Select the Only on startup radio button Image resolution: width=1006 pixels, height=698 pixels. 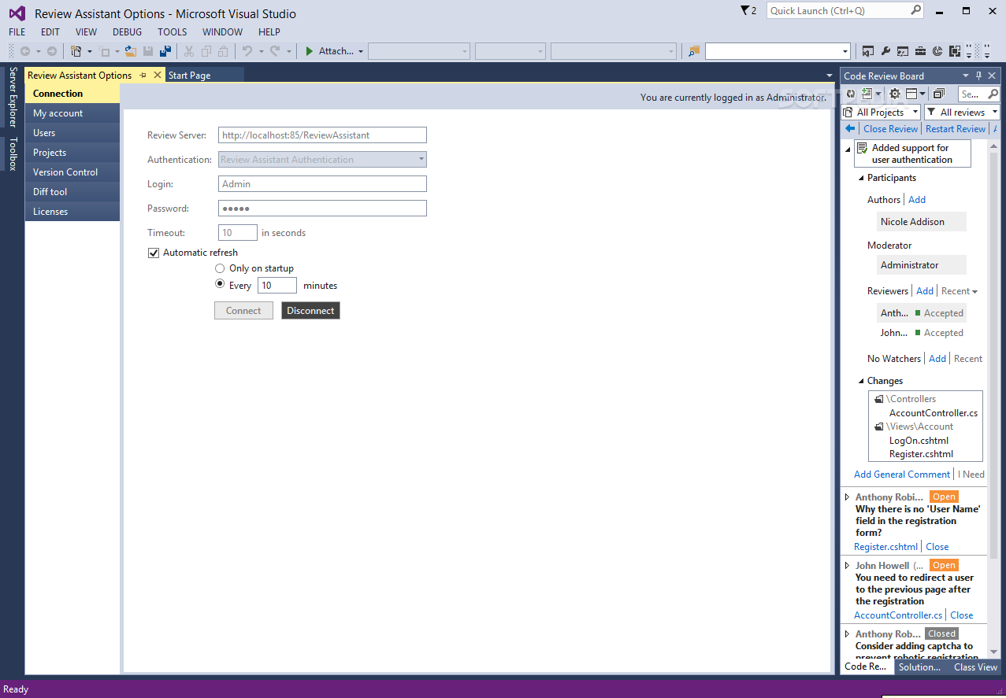click(220, 268)
